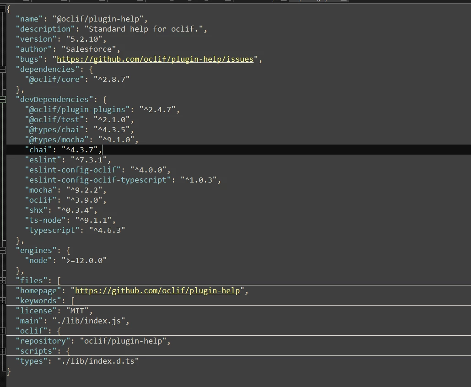Screen dimensions: 471x387
Task: Click the "^2.4.7" version value
Action: tap(157, 110)
